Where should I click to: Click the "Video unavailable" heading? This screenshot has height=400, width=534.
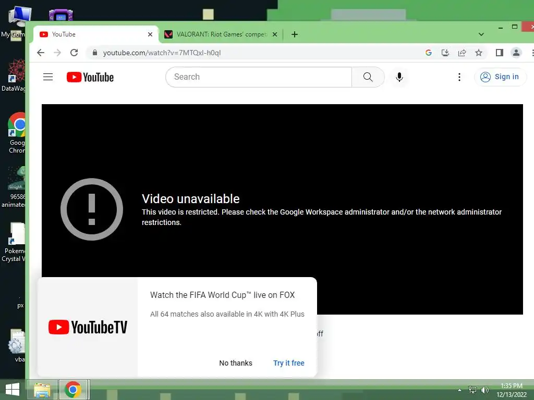[x=191, y=198]
